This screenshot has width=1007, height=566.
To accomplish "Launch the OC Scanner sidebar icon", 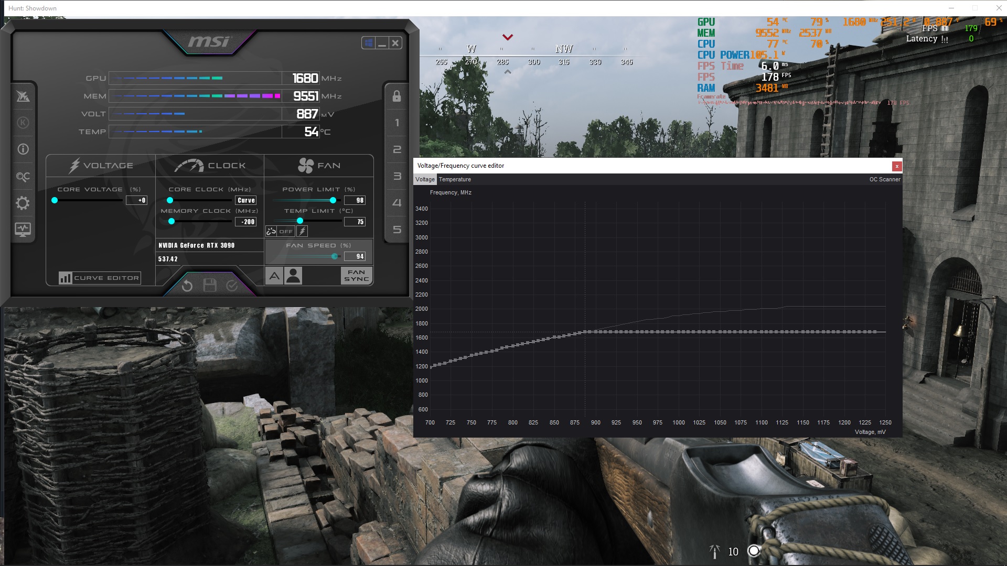I will 23,177.
